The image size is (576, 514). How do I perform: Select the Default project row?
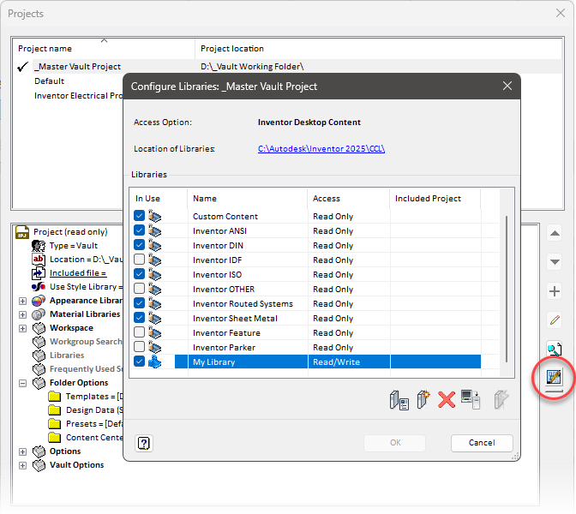(x=49, y=81)
